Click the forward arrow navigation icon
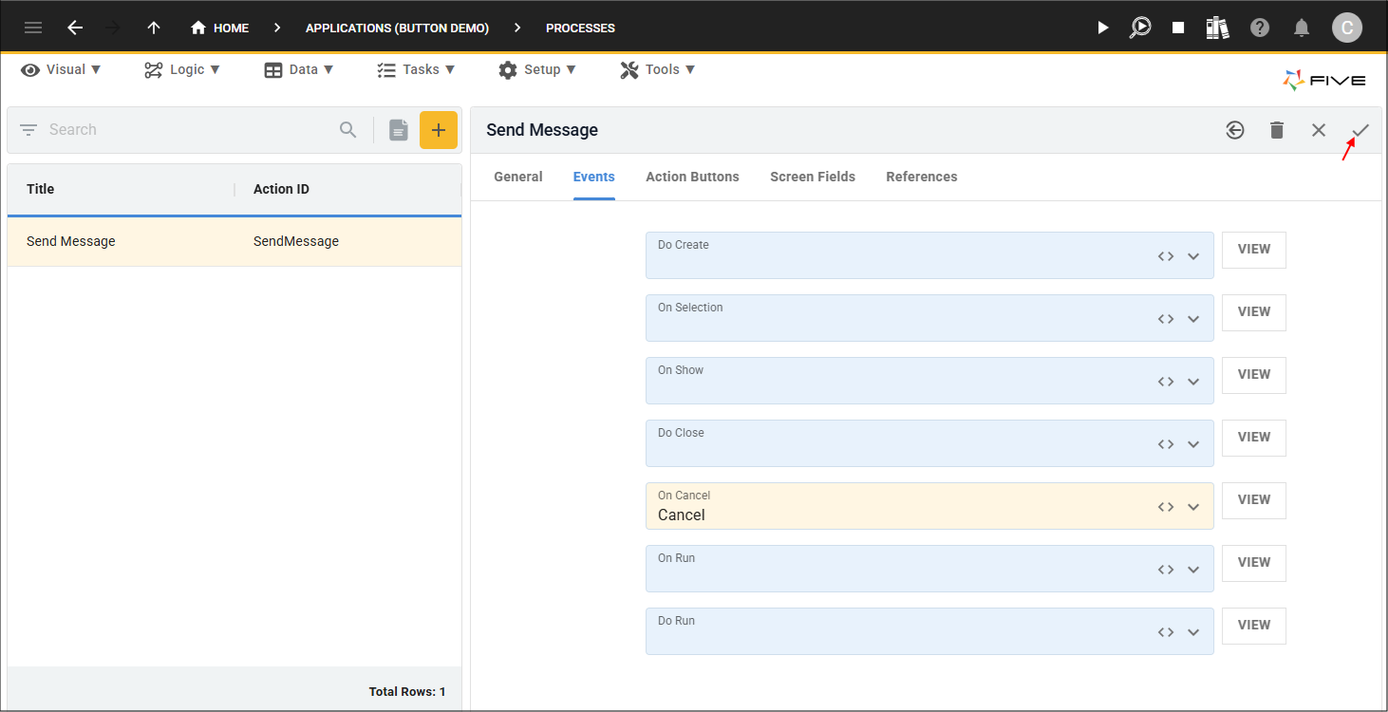This screenshot has height=712, width=1388. [x=113, y=28]
